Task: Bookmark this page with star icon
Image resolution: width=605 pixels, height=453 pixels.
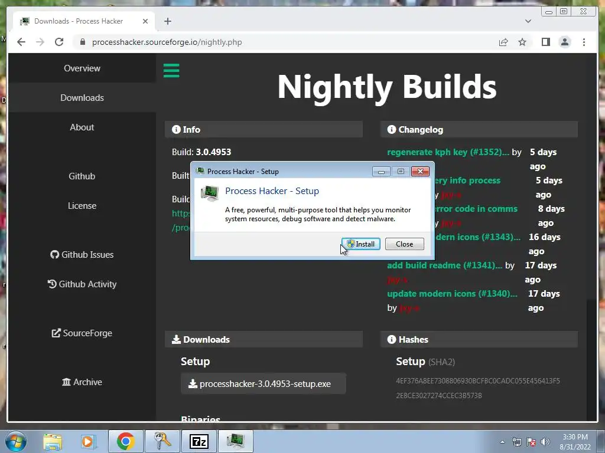Action: point(522,42)
